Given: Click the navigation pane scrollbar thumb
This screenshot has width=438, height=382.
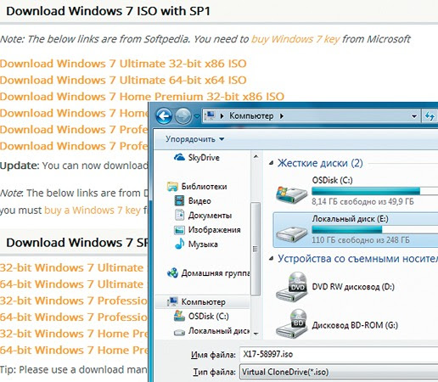Looking at the screenshot, I should tap(255, 249).
